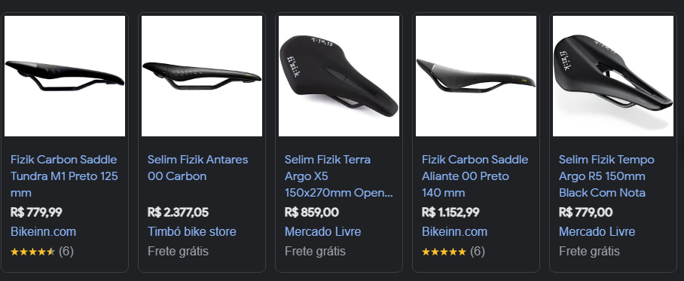Open the Fizik Tundra M1 saddle image
Screen dimensions: 684x281
tap(65, 76)
